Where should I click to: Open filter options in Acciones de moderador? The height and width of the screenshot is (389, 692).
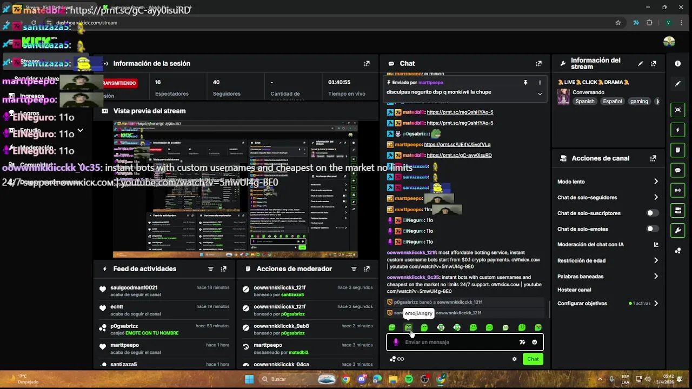coord(354,269)
